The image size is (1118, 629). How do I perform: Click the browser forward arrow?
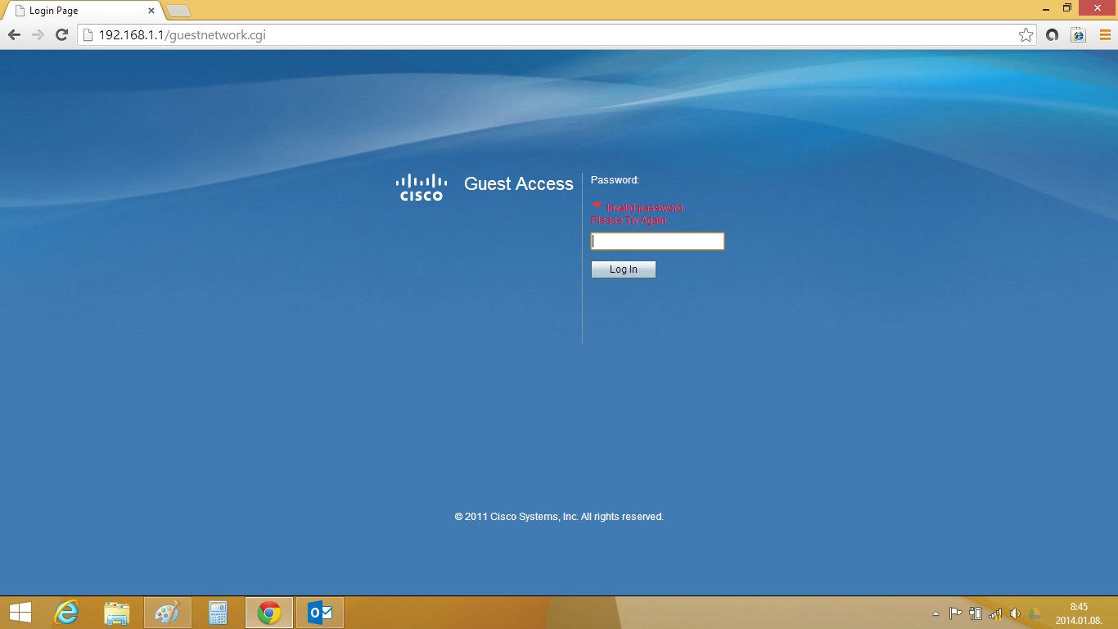(38, 34)
